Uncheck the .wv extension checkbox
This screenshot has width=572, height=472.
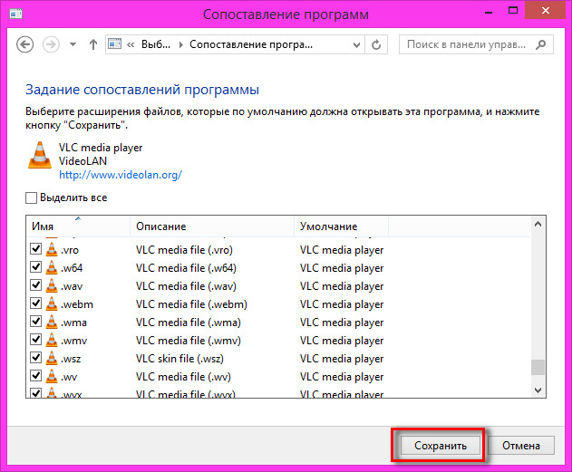click(35, 375)
